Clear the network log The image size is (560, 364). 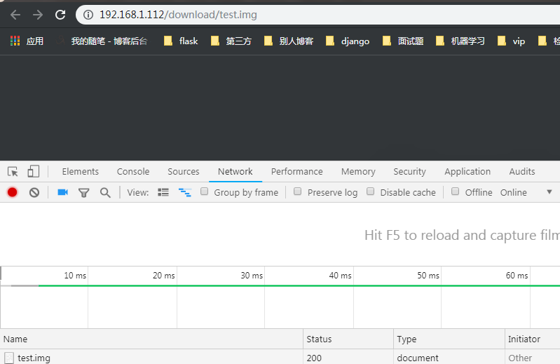34,193
